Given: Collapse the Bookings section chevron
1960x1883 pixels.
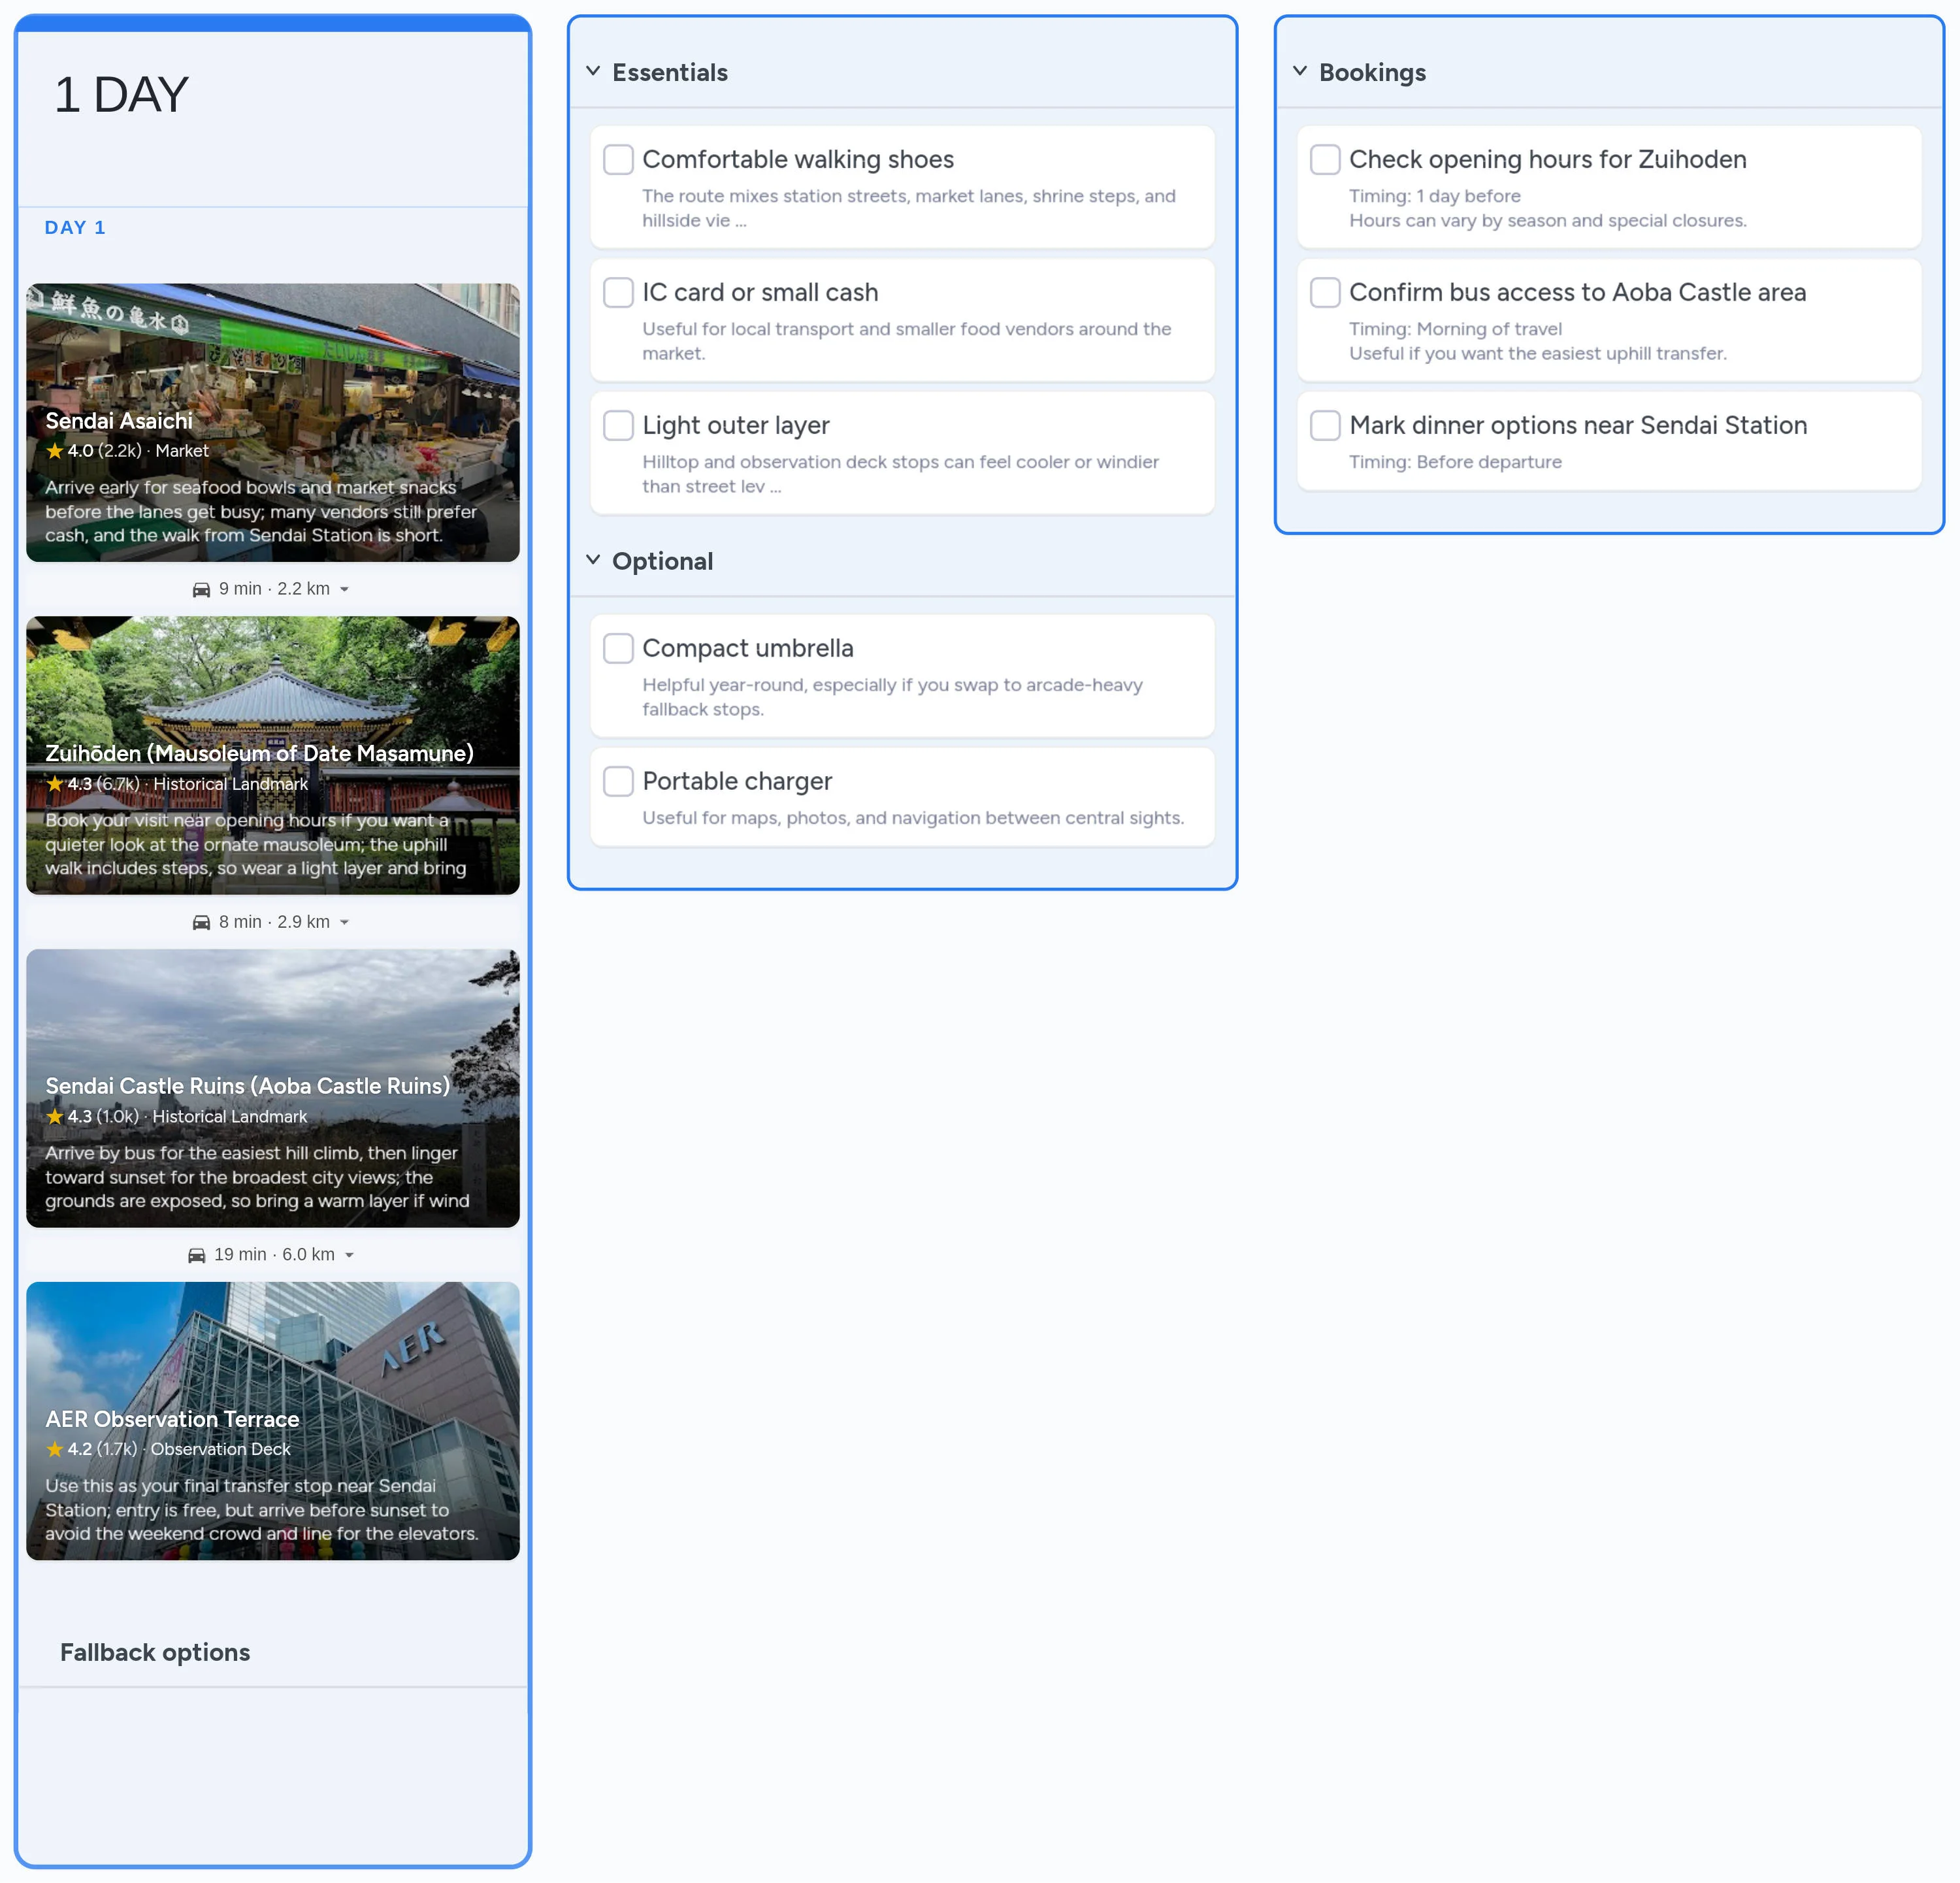Looking at the screenshot, I should point(1300,71).
